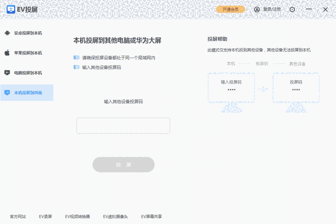Click step one text 请确保投屏设备都处于同一个局域网内
Image resolution: width=336 pixels, height=224 pixels.
click(119, 58)
